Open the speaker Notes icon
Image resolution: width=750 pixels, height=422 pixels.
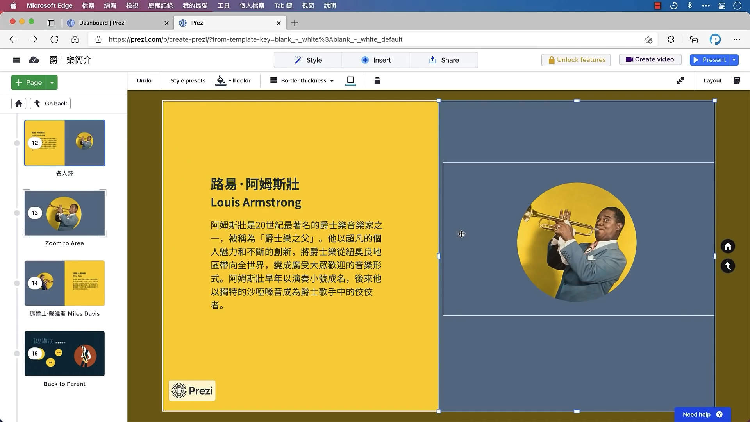[737, 80]
